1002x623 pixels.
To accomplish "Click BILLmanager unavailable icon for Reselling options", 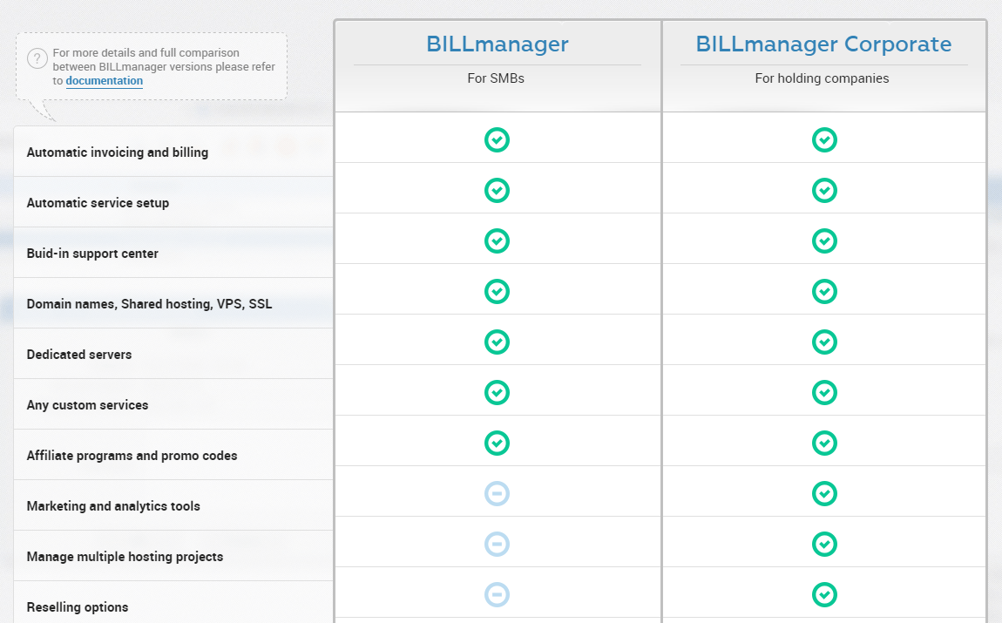I will pos(498,594).
